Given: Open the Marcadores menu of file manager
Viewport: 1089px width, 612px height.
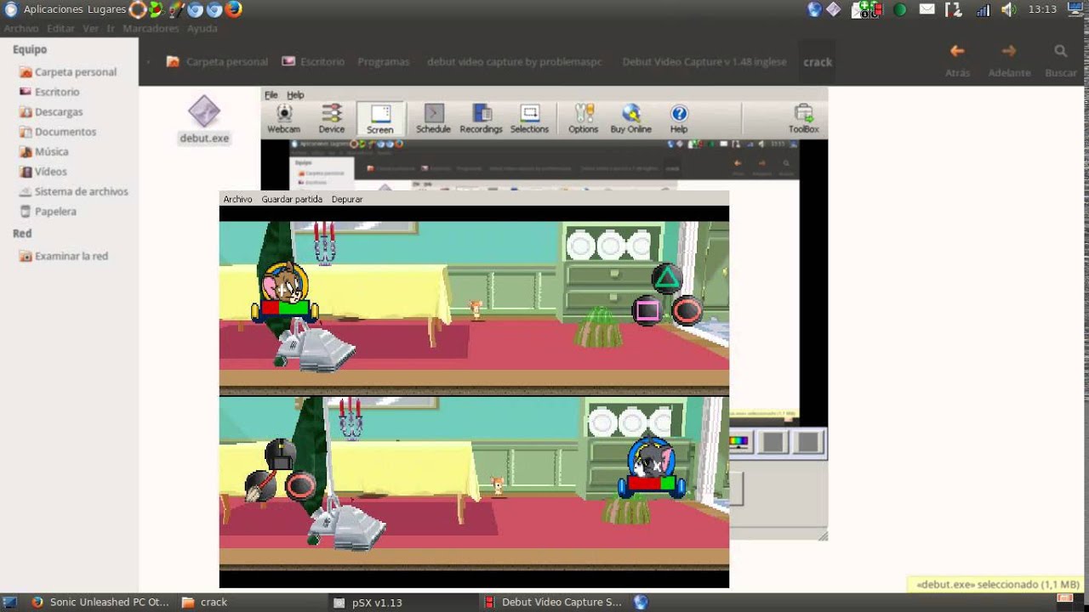Looking at the screenshot, I should click(151, 28).
